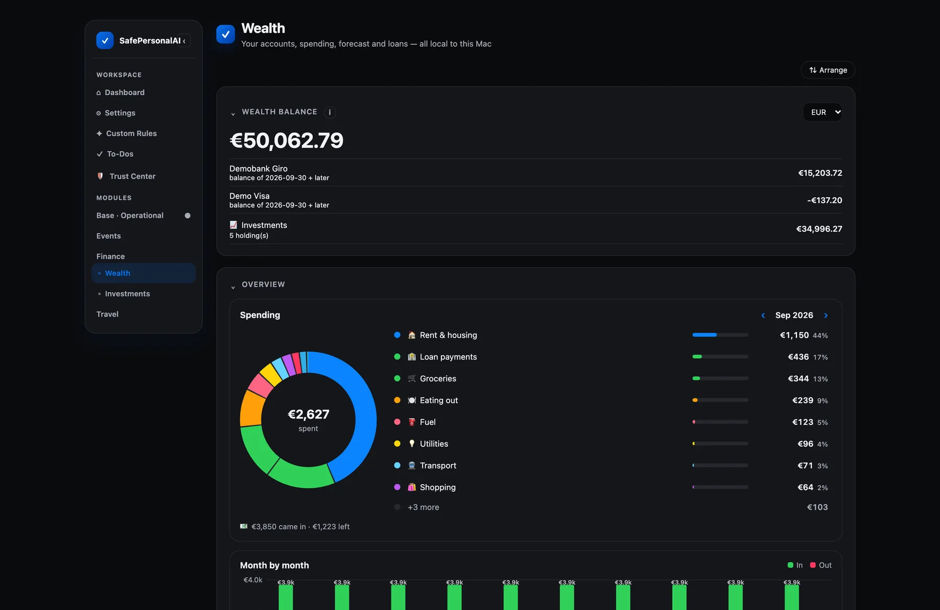Expand the +3 more spending categories
This screenshot has width=940, height=610.
click(x=423, y=507)
